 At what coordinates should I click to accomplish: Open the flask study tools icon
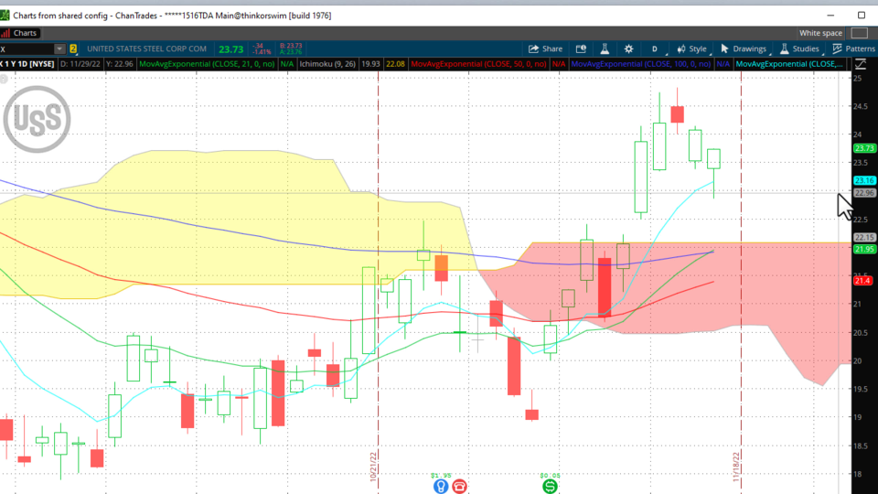click(605, 48)
